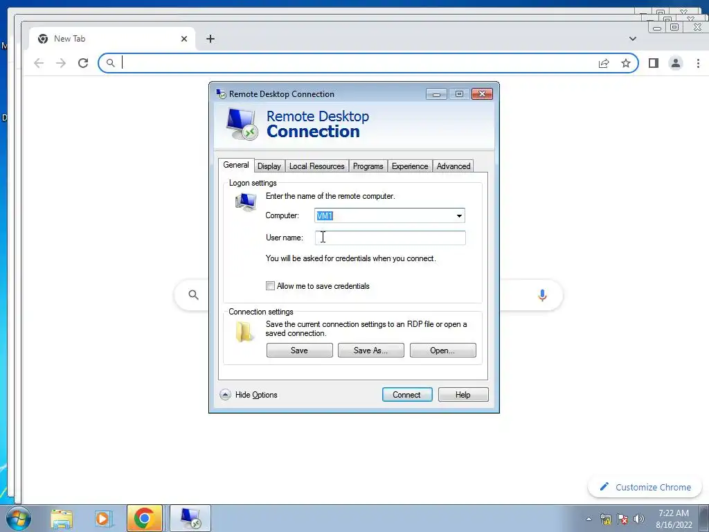Open the Advanced tab

click(x=454, y=166)
